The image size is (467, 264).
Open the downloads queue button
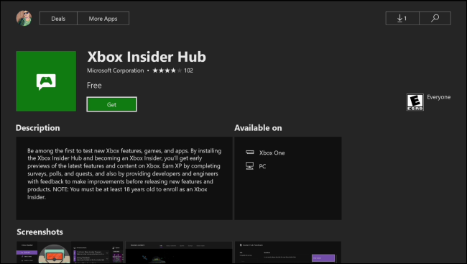click(x=402, y=19)
